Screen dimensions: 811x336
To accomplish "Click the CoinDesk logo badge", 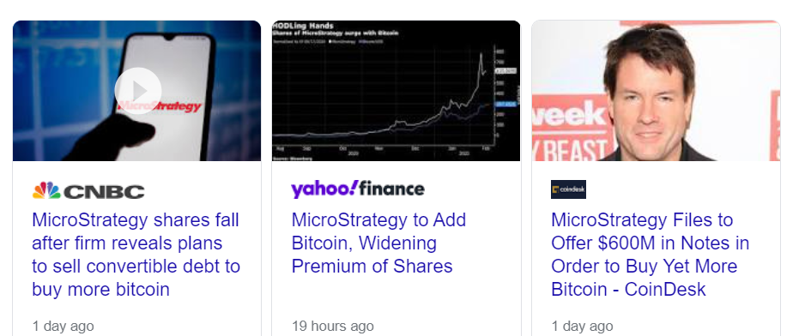I will point(568,189).
